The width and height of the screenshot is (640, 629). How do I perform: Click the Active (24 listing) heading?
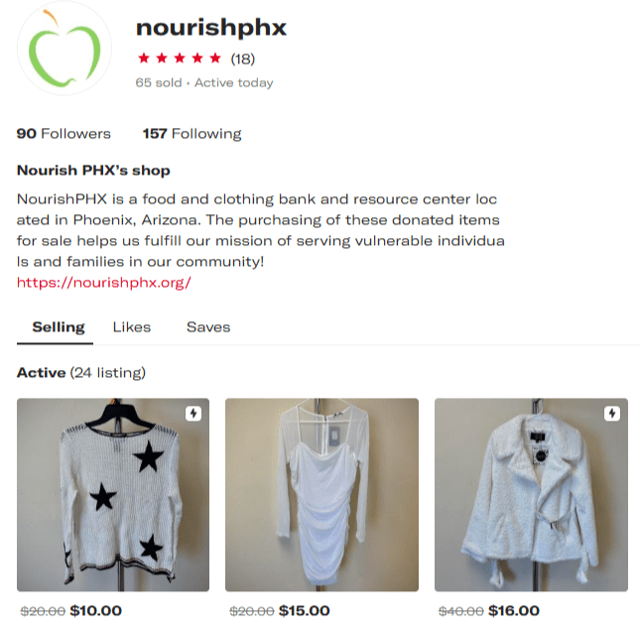coord(81,373)
